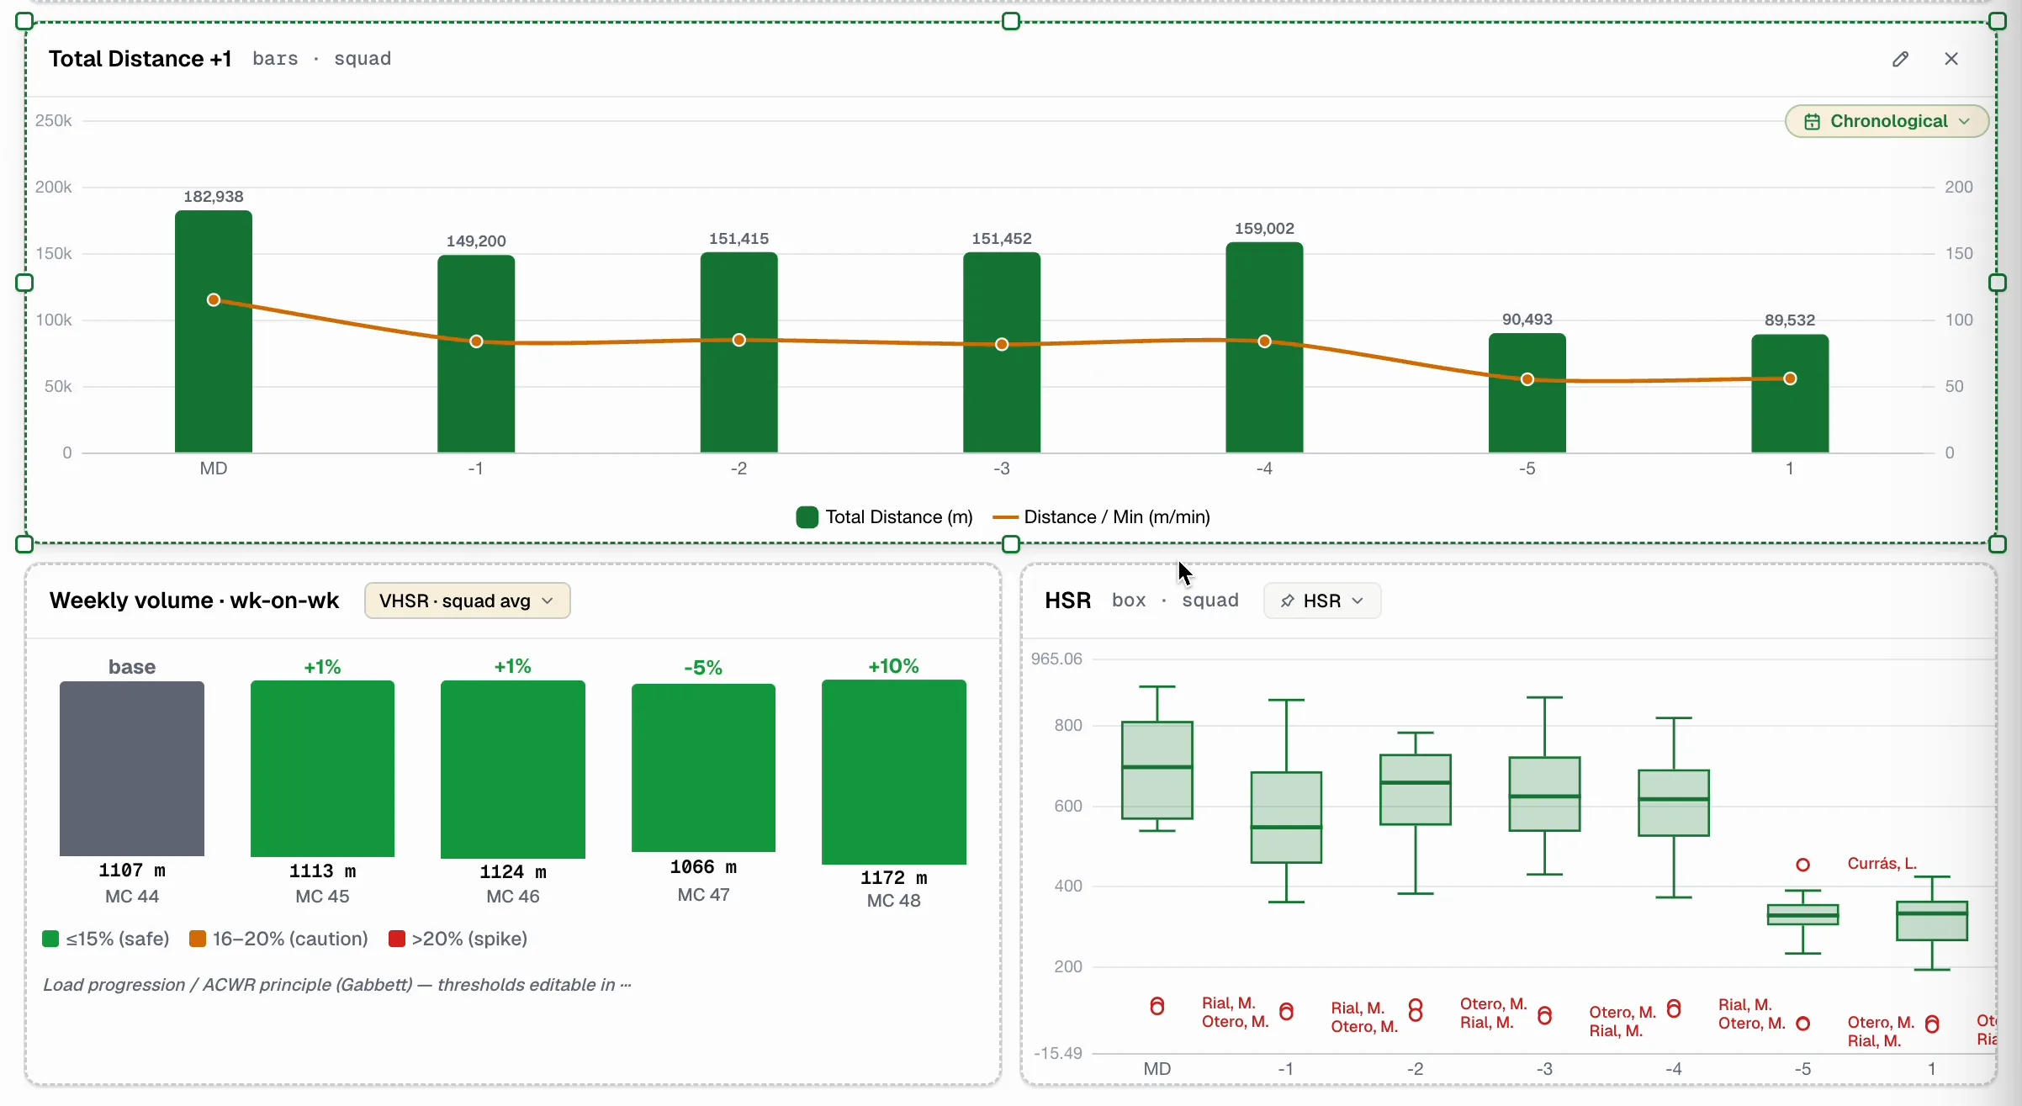Select the -3 bar of 151,452
Screen dimensions: 2022x1106
tap(1002, 352)
